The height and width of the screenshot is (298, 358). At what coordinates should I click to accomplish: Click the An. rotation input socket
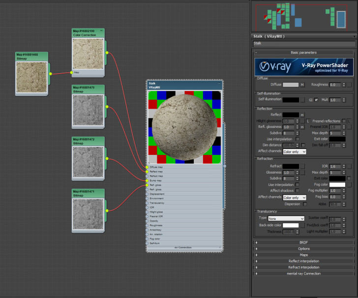point(147,234)
